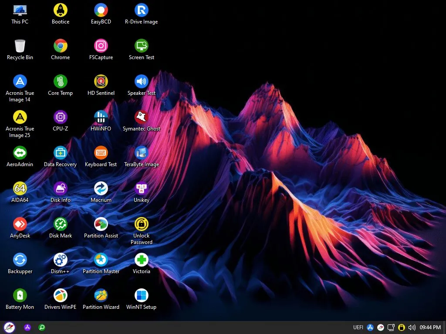The height and width of the screenshot is (334, 446).
Task: Open the EasyBCD boot editor icon
Action: 101,10
